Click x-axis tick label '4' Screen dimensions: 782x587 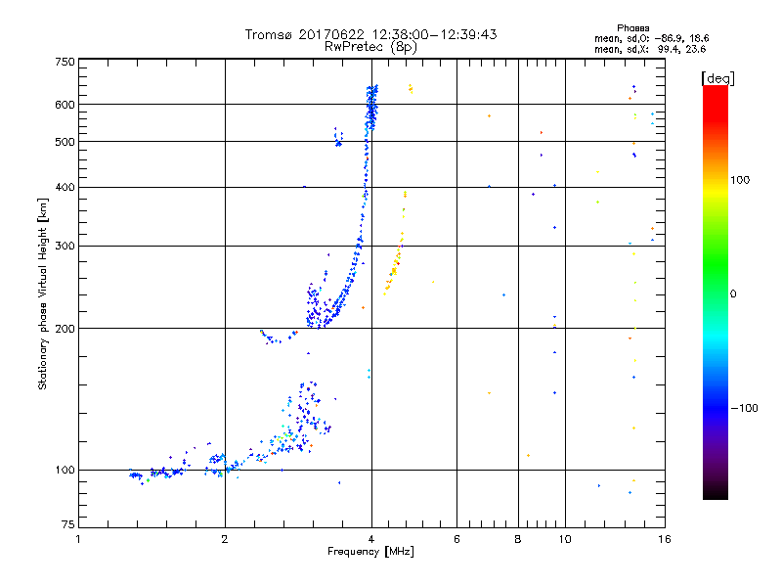371,539
